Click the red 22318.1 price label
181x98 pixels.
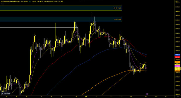177,57
